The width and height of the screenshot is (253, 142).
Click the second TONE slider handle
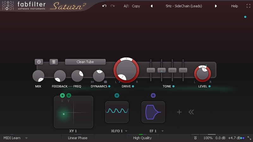(162, 70)
